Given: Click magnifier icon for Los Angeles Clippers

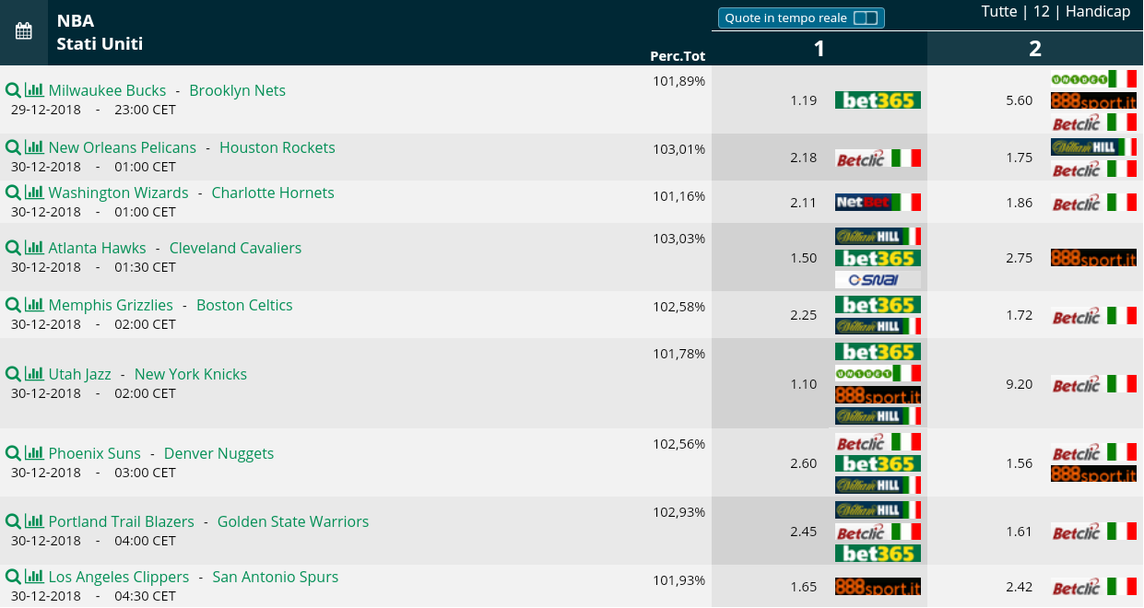Looking at the screenshot, I should pos(13,577).
